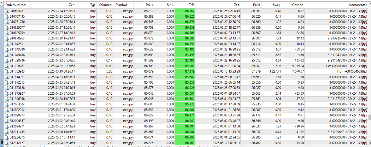The image size is (371, 147).
Task: Click the icon of order 312094871
Action: 7,126
